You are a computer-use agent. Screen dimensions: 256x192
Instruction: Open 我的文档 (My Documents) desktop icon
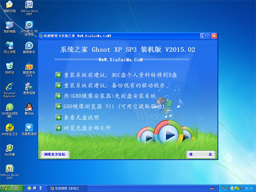pos(9,5)
